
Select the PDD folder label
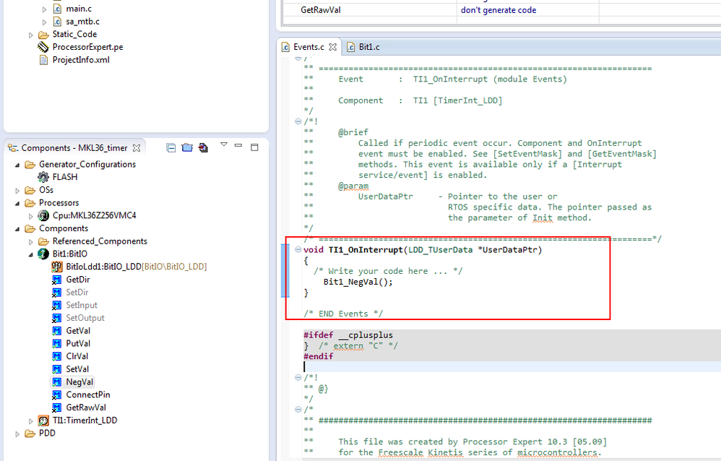tap(47, 434)
